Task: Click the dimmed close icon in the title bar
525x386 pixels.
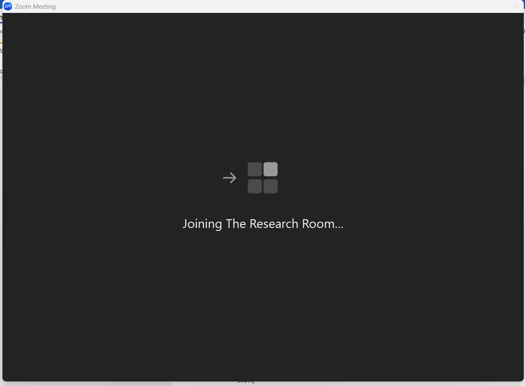Action: pyautogui.click(x=515, y=6)
